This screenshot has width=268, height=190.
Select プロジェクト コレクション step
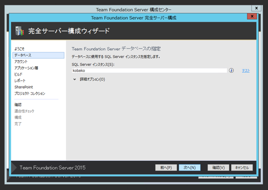[30, 94]
